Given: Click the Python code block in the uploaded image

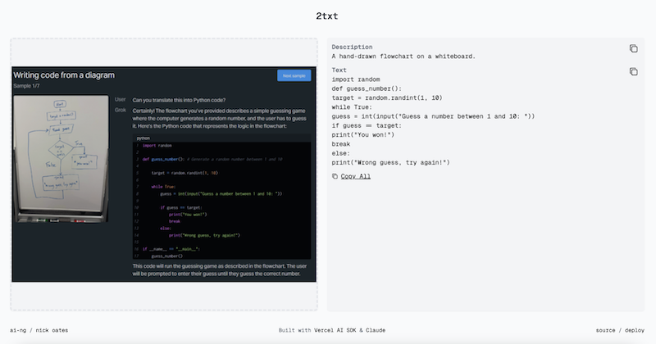Looking at the screenshot, I should (x=221, y=197).
